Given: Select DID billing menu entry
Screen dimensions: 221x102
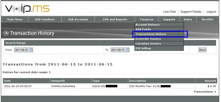Looking at the screenshot, I should 159,48.
